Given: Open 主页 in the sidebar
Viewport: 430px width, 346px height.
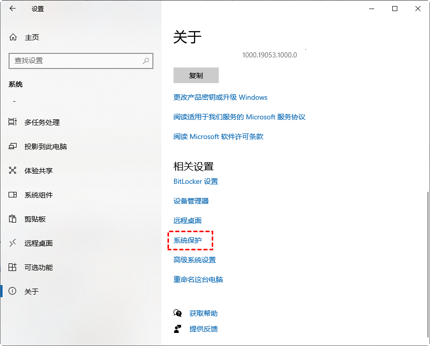Looking at the screenshot, I should 32,37.
